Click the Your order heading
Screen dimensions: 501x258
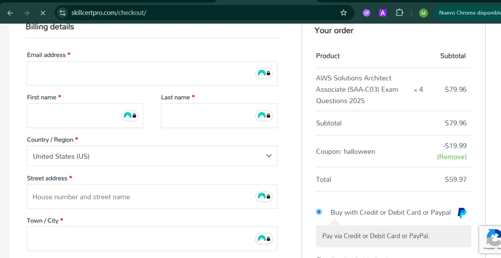pyautogui.click(x=334, y=30)
